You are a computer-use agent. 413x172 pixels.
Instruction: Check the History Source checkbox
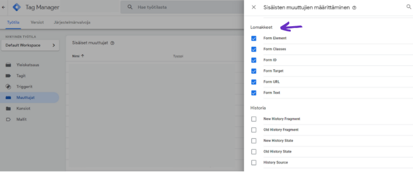[x=254, y=162]
